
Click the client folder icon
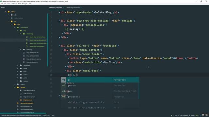pos(9,12)
